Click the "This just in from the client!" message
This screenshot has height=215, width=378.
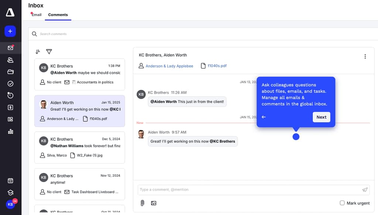(187, 102)
